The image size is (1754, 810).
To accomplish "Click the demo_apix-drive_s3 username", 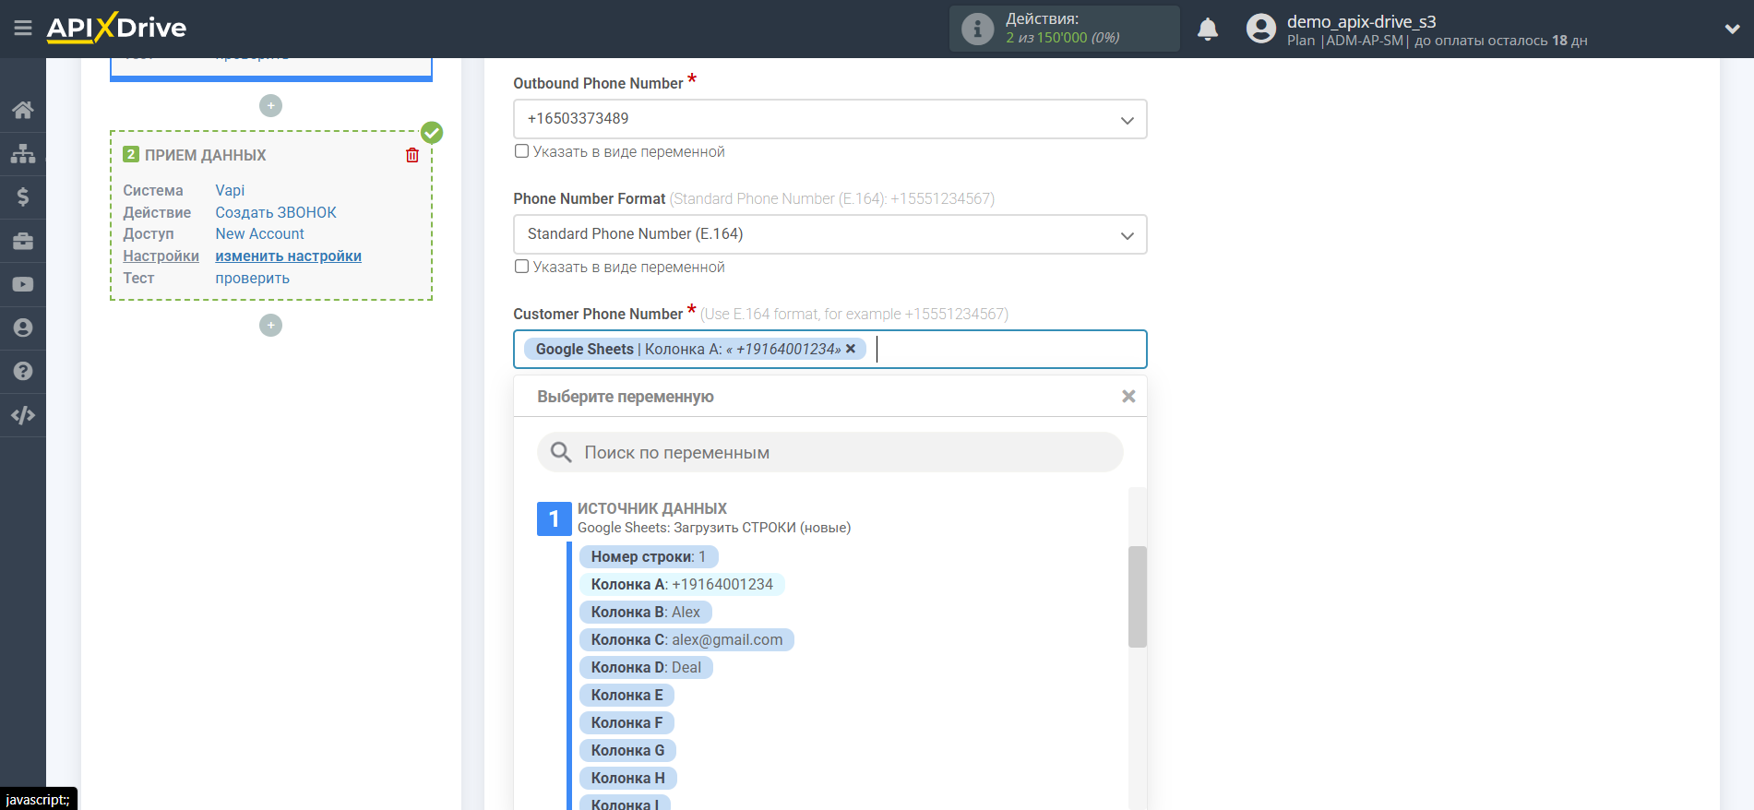I will coord(1362,21).
